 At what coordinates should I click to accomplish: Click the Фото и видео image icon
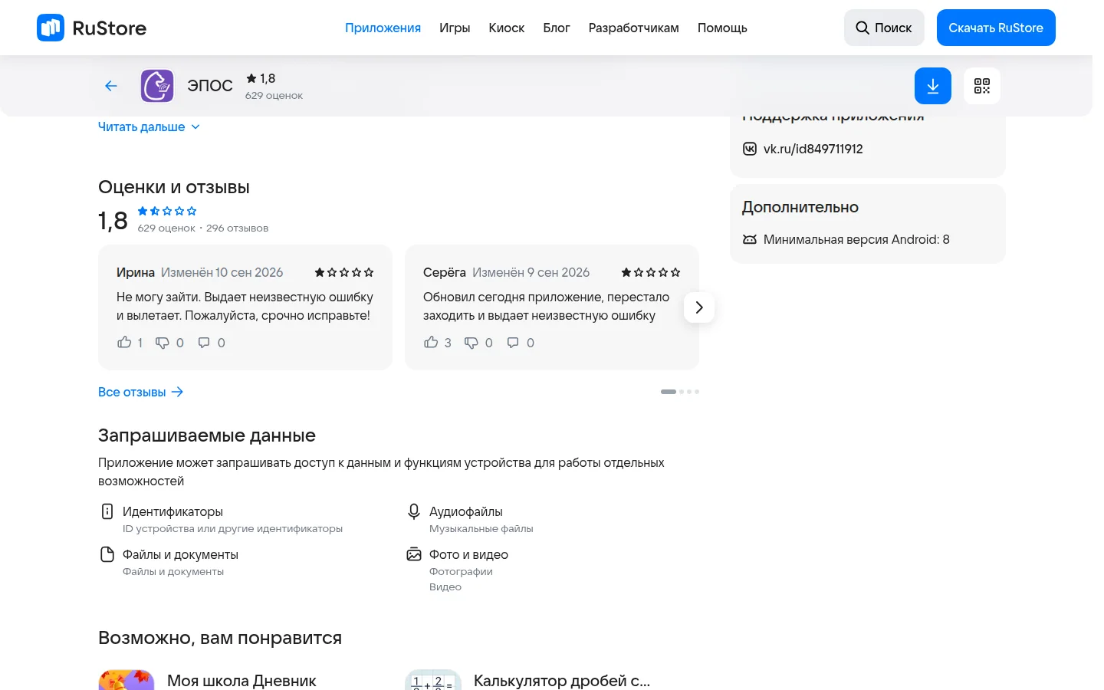click(x=414, y=554)
